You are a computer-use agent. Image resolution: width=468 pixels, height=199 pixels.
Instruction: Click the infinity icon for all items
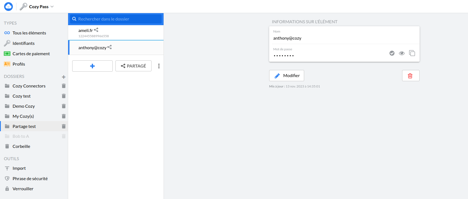point(7,33)
